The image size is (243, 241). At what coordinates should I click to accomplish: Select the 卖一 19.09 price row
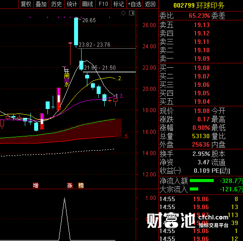(x=201, y=58)
